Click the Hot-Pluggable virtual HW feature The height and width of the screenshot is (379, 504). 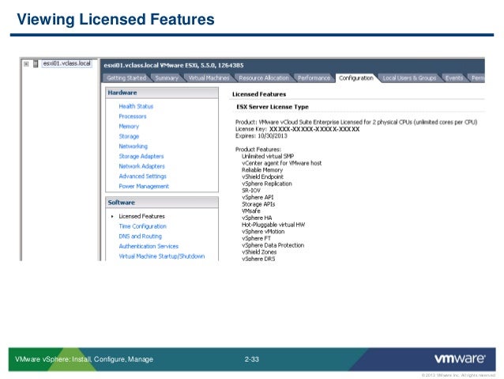273,225
